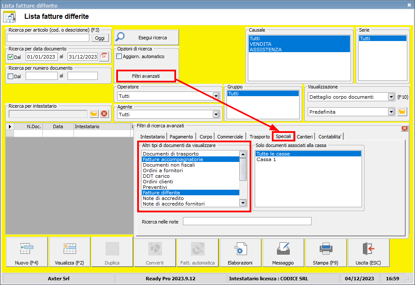Expand the Predefinita dropdown
The image size is (415, 285).
pos(391,112)
